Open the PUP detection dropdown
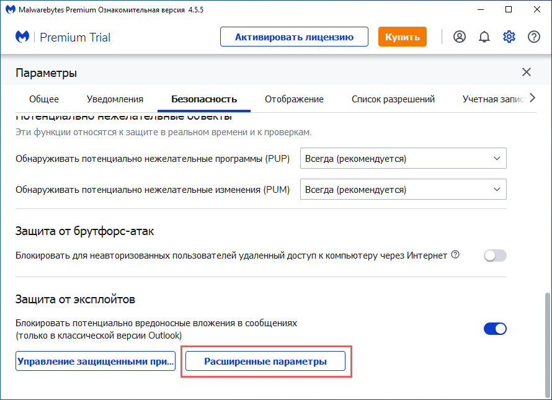Image resolution: width=552 pixels, height=400 pixels. (403, 159)
